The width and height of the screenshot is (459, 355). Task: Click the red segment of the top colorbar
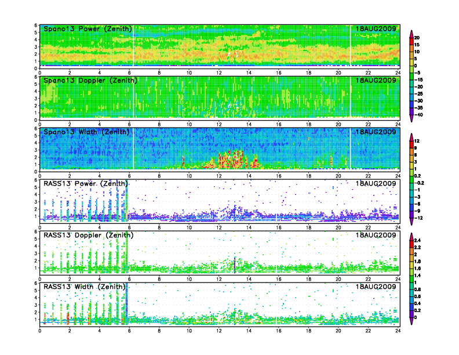pyautogui.click(x=411, y=41)
